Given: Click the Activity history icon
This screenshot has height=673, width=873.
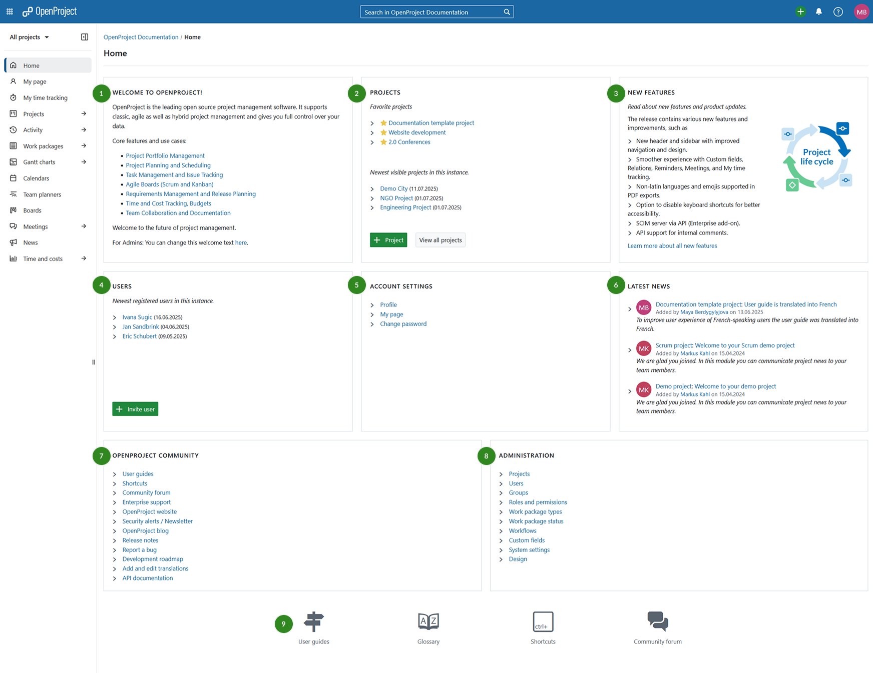Looking at the screenshot, I should (14, 130).
